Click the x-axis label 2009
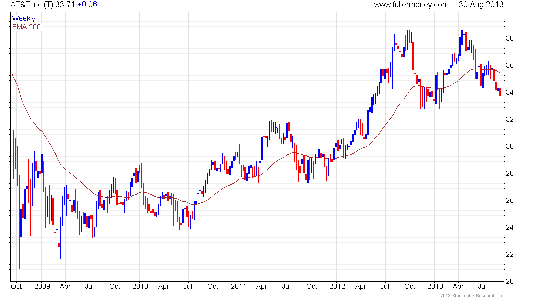 (x=42, y=286)
